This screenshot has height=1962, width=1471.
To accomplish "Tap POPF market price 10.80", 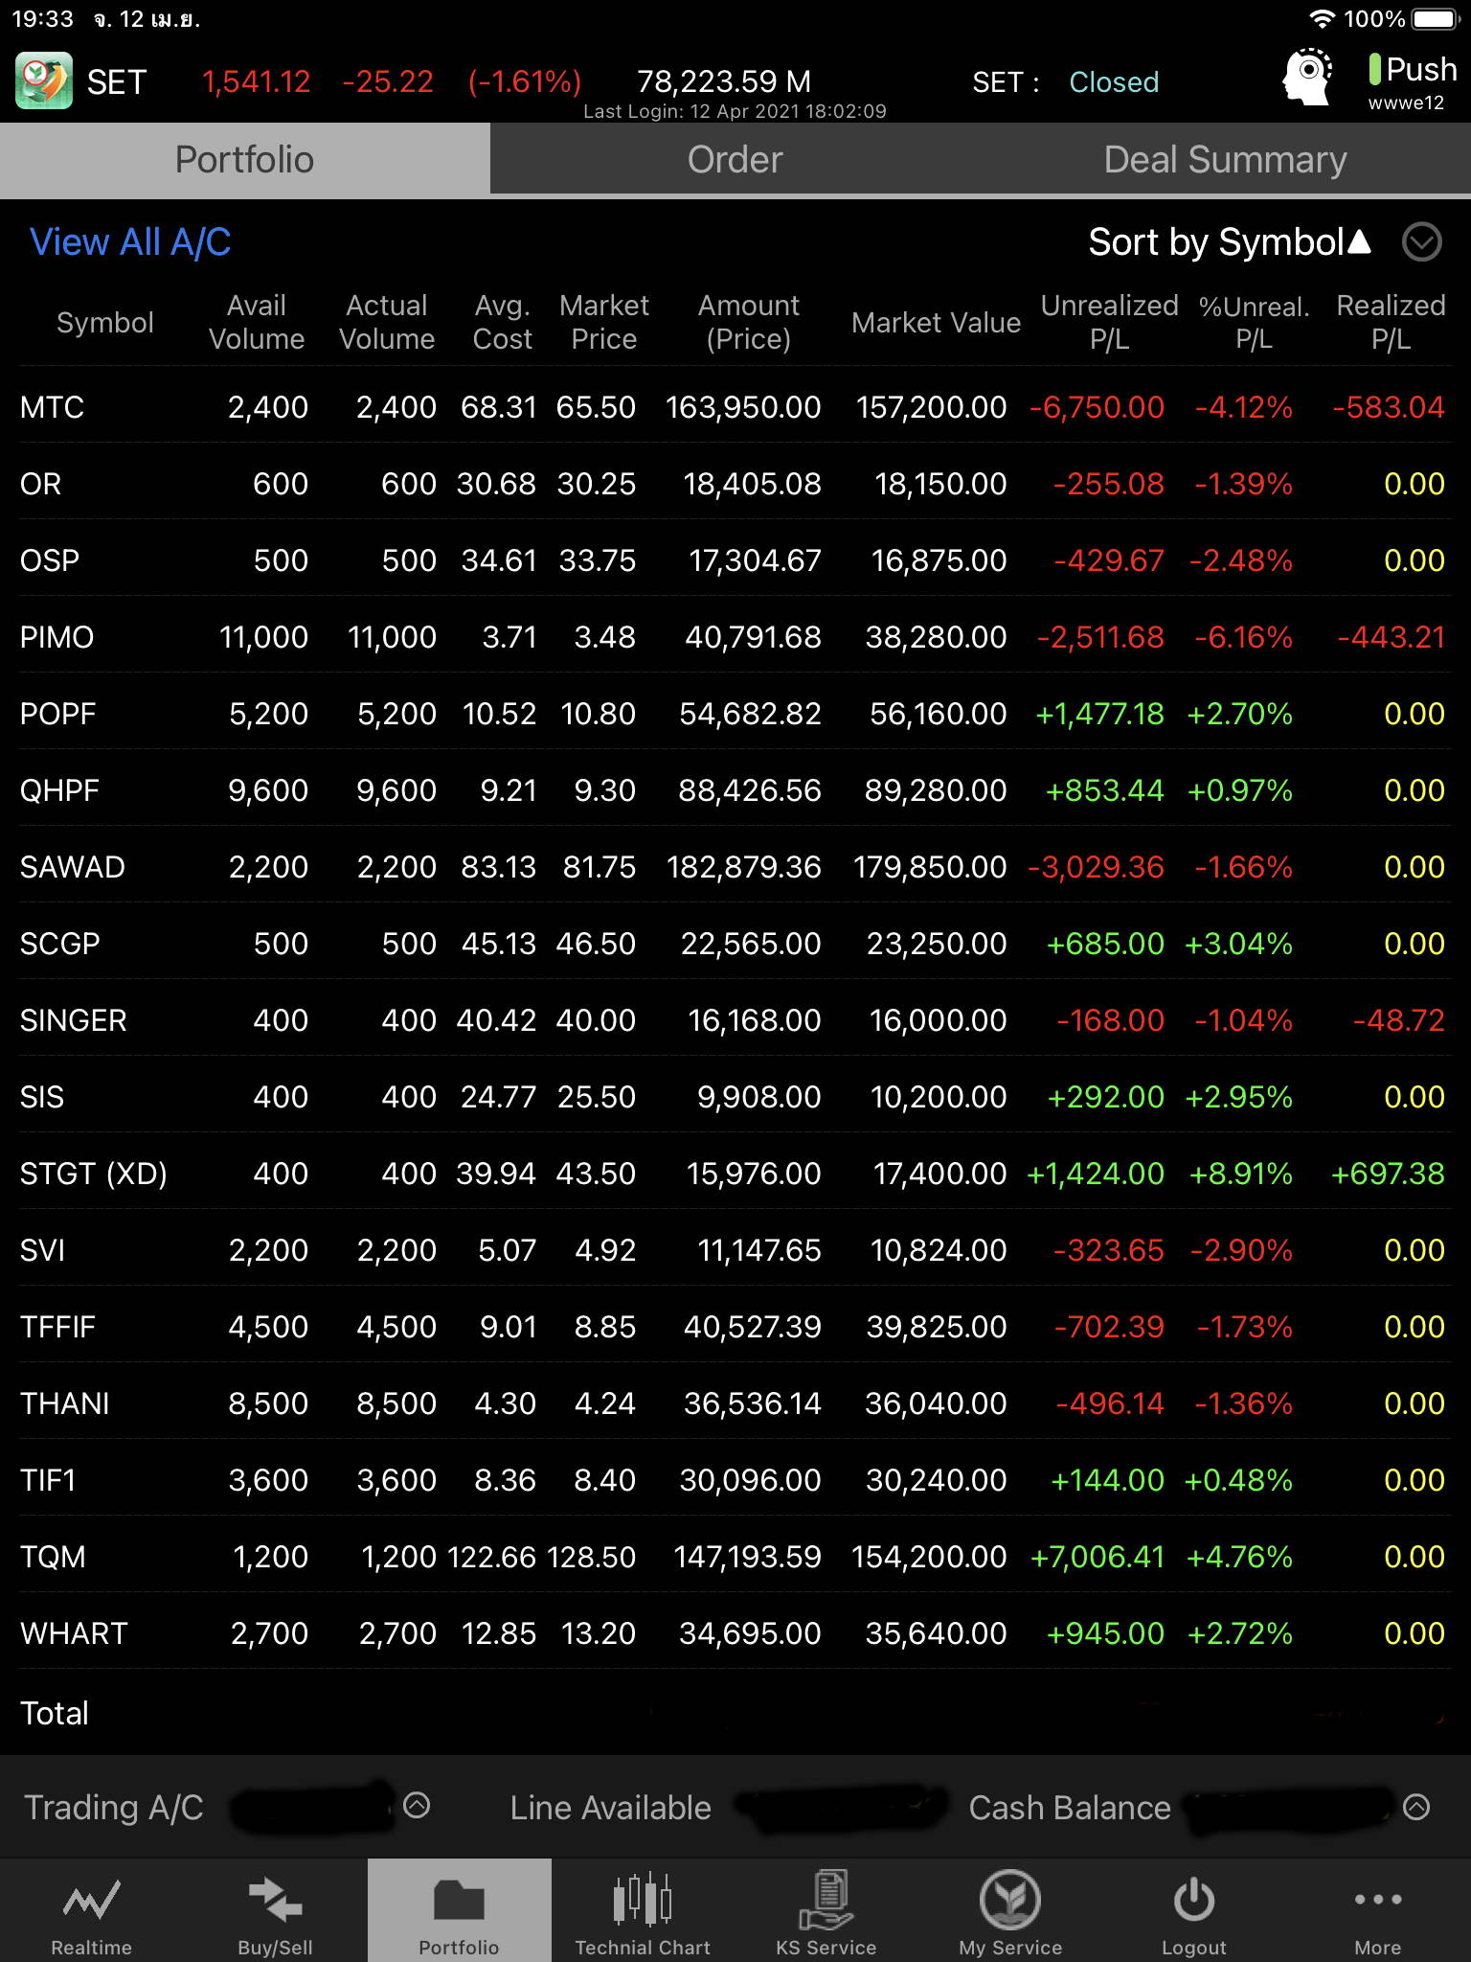I will (x=598, y=714).
